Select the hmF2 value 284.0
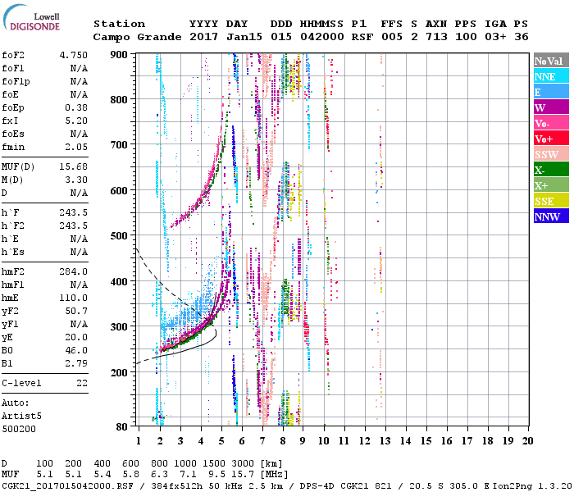This screenshot has height=492, width=574. [73, 271]
